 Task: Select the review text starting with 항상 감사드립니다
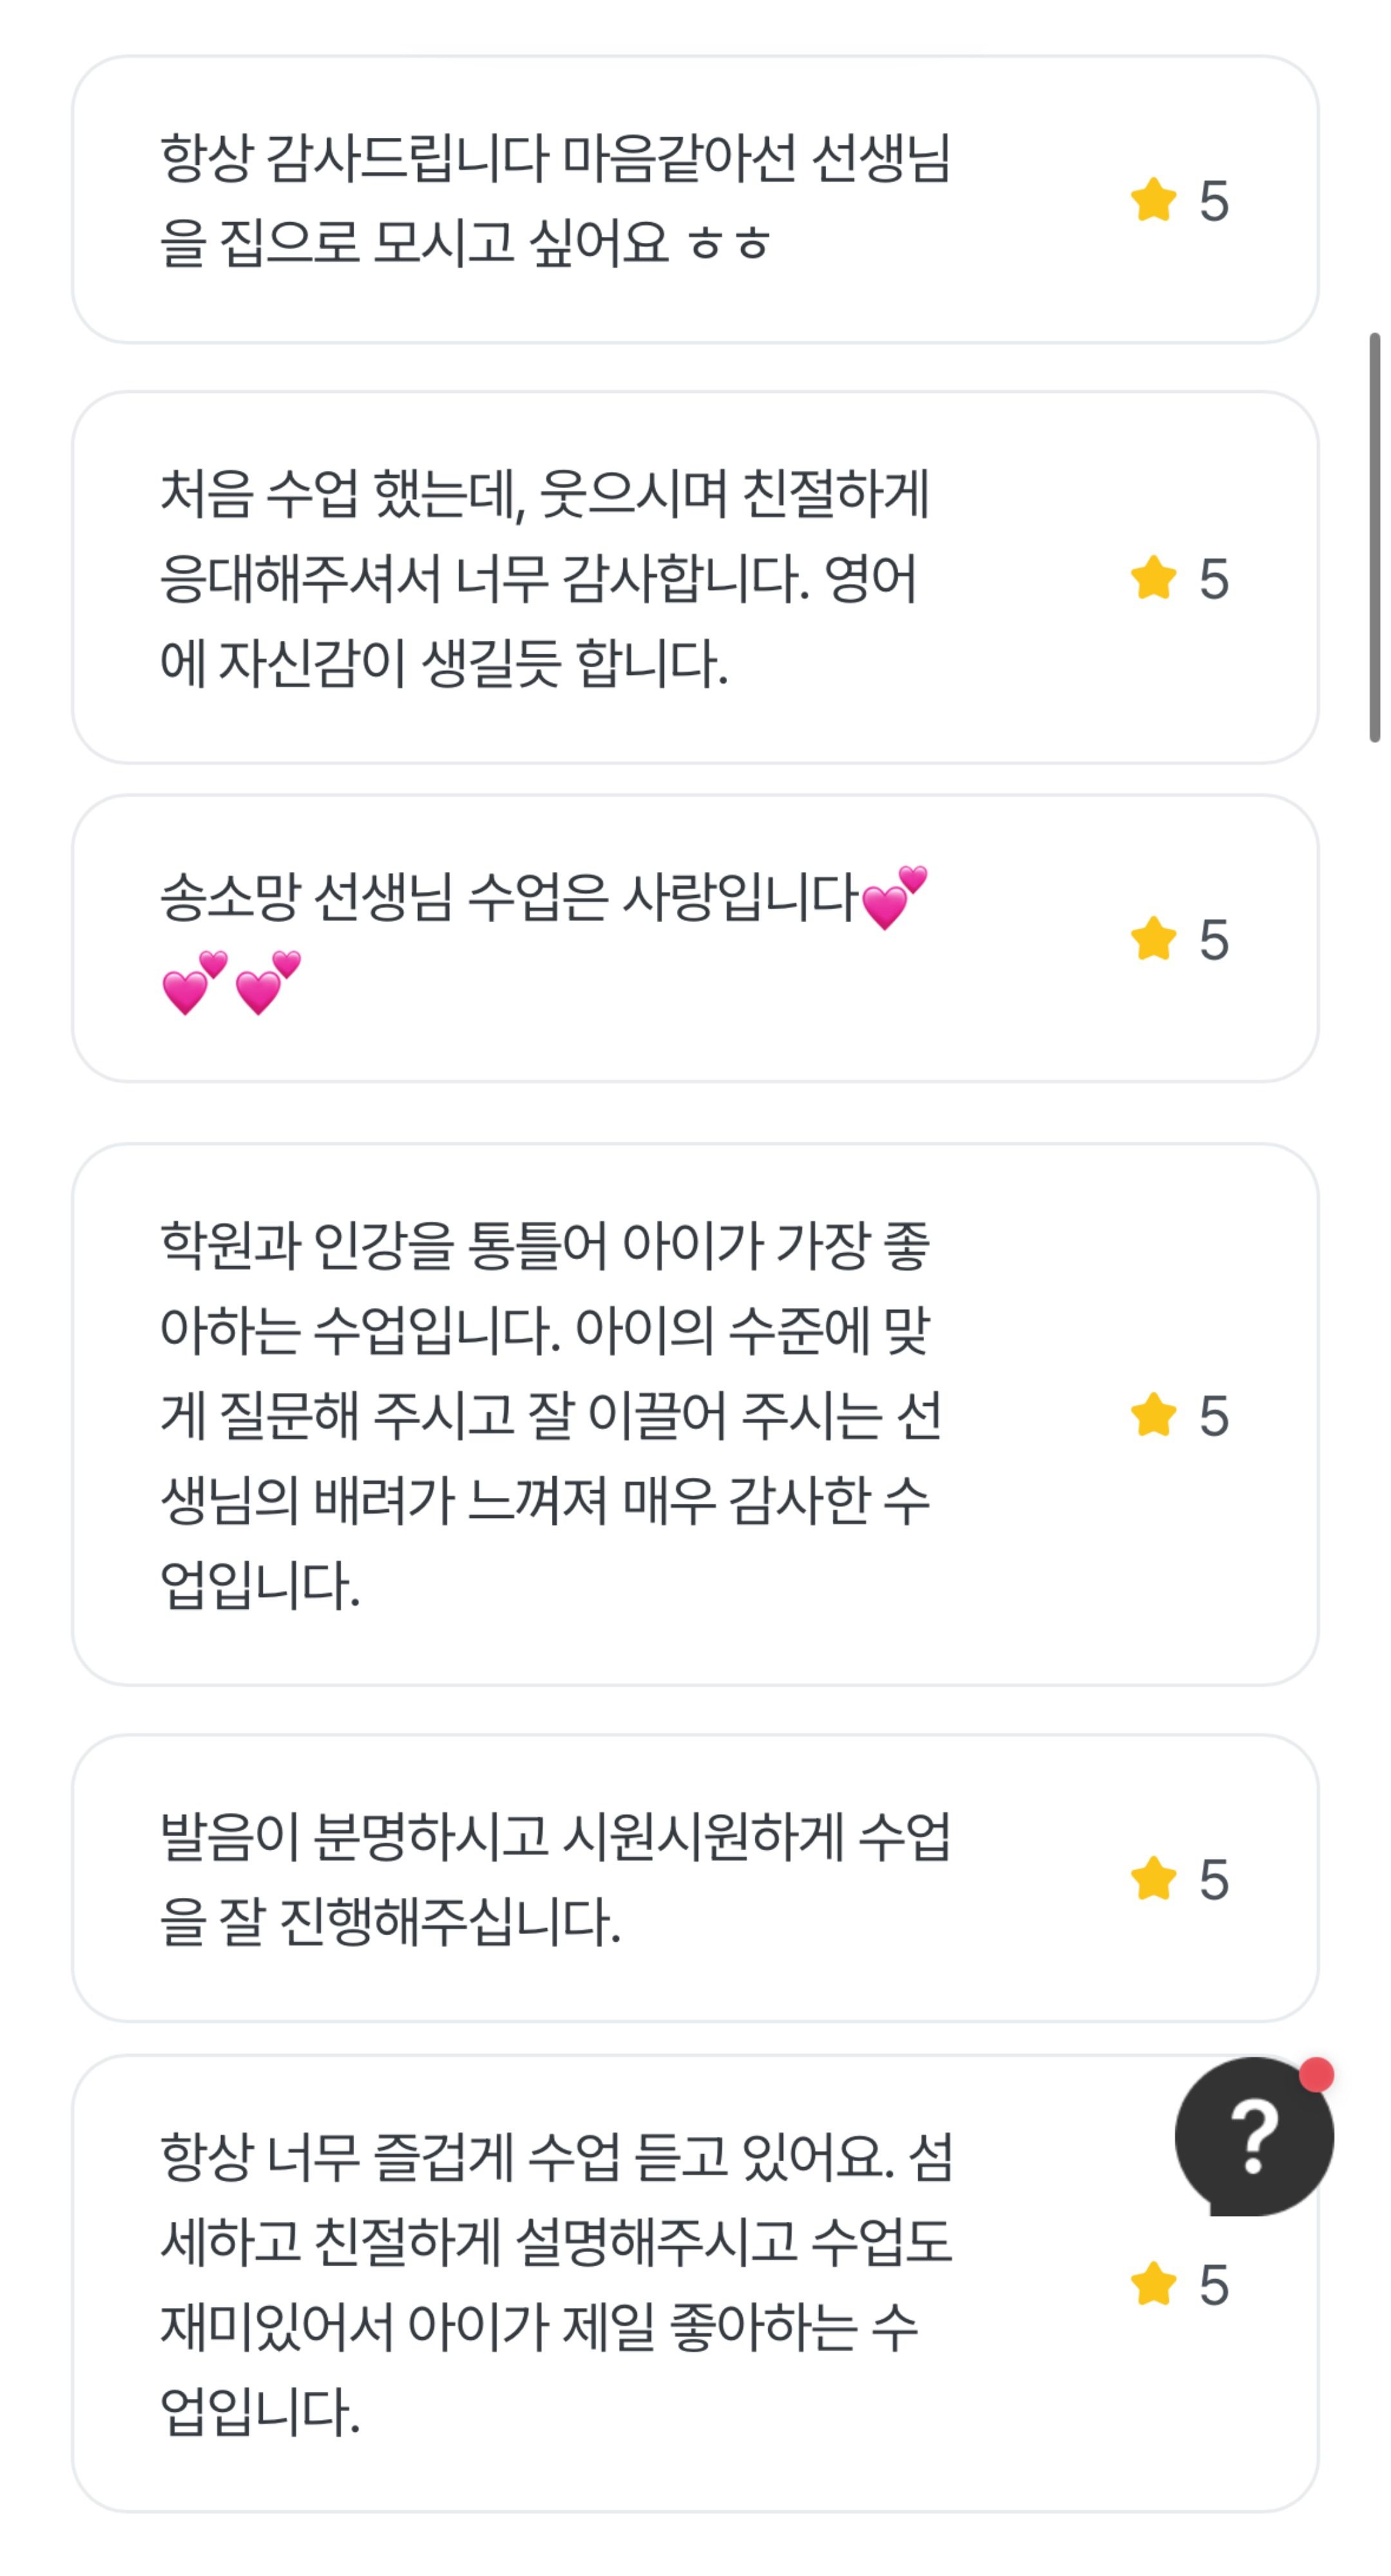coord(555,200)
